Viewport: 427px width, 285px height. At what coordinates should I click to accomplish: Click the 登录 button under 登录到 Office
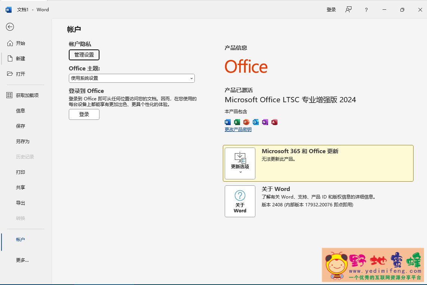(x=84, y=114)
